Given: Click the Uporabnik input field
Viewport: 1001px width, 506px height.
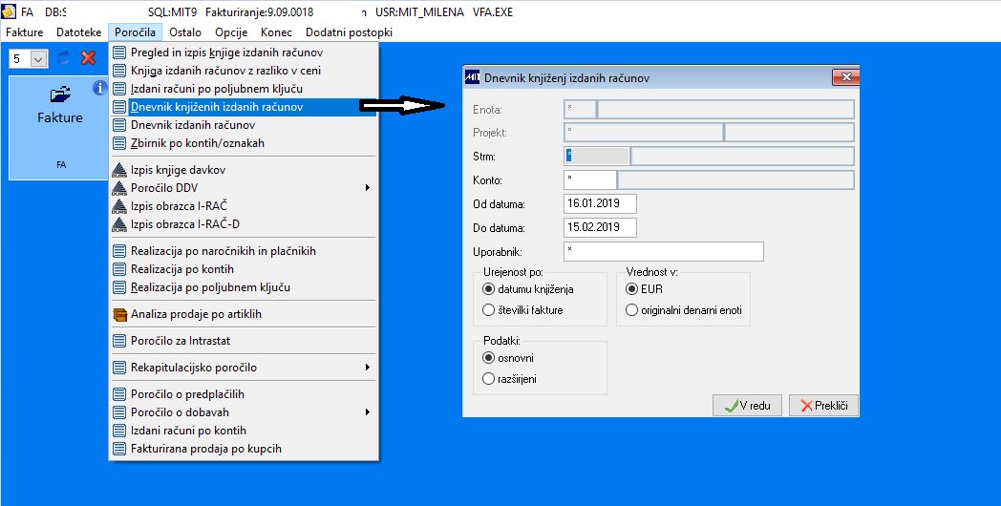Looking at the screenshot, I should point(663,251).
